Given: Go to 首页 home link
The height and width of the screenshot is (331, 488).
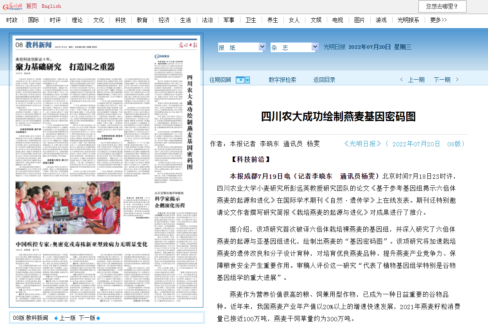Looking at the screenshot, I should 32,6.
